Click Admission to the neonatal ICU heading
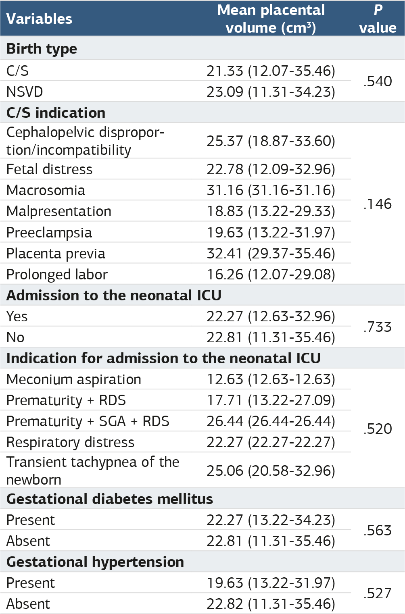The width and height of the screenshot is (405, 614). point(114,295)
